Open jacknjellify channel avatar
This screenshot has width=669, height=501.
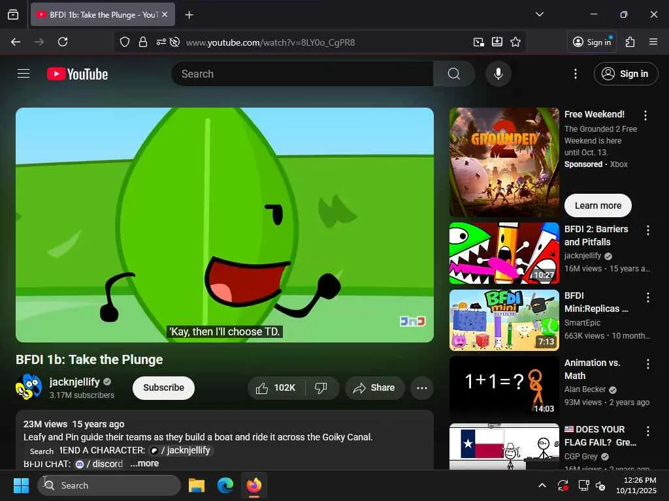[x=29, y=387]
